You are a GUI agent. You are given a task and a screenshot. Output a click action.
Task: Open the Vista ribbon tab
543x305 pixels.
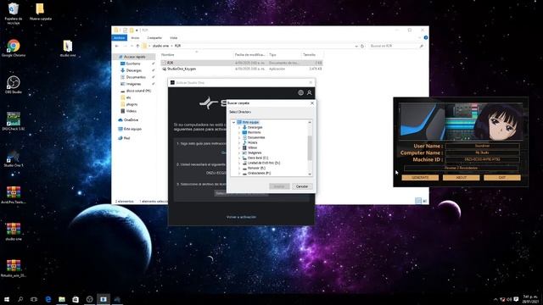[173, 37]
